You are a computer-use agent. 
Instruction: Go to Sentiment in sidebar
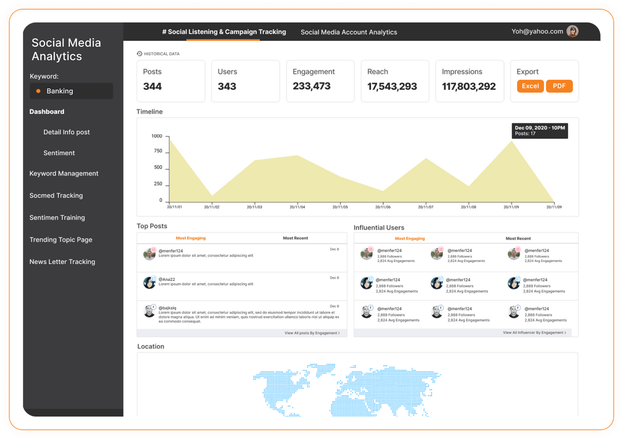[59, 153]
